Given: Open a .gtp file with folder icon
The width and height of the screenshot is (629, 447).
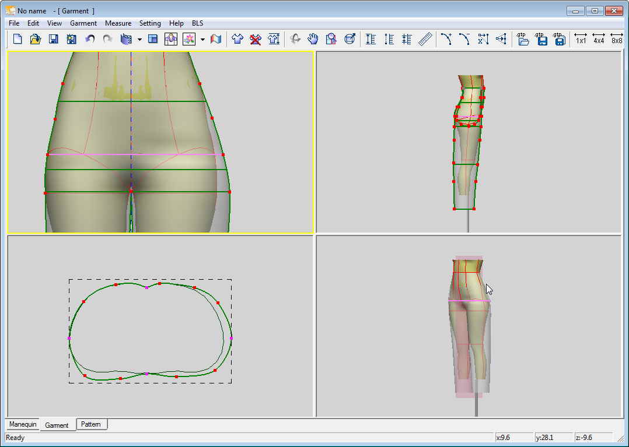Looking at the screenshot, I should pos(523,39).
